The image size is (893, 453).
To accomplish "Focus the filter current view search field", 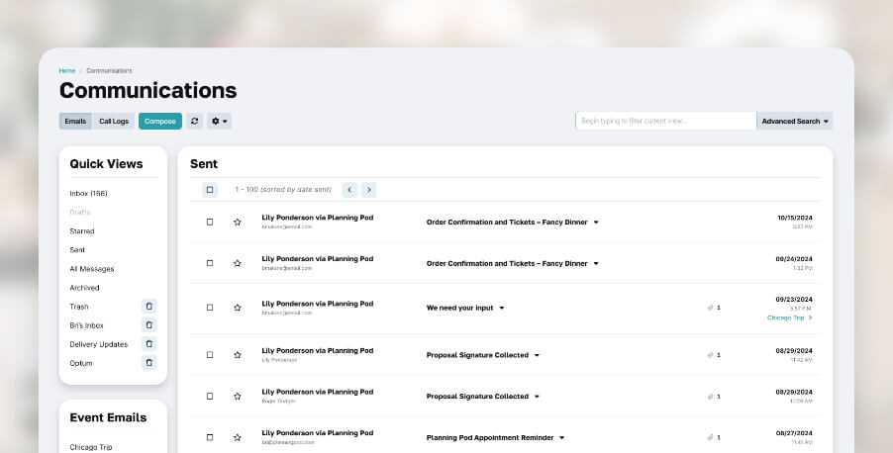I will [x=665, y=122].
